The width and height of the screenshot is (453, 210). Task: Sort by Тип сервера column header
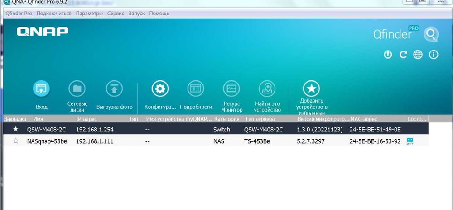260,119
